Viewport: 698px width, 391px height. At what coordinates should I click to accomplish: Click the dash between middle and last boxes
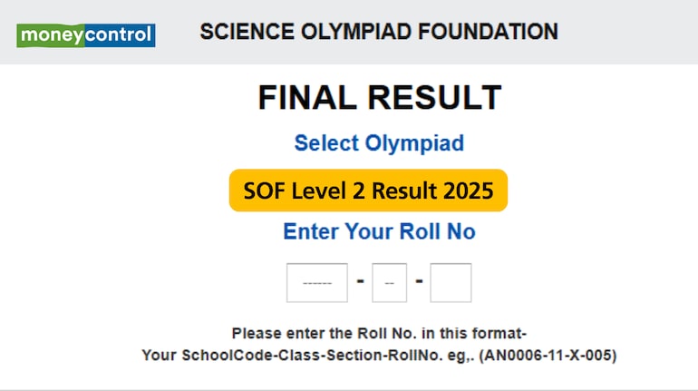tap(419, 281)
